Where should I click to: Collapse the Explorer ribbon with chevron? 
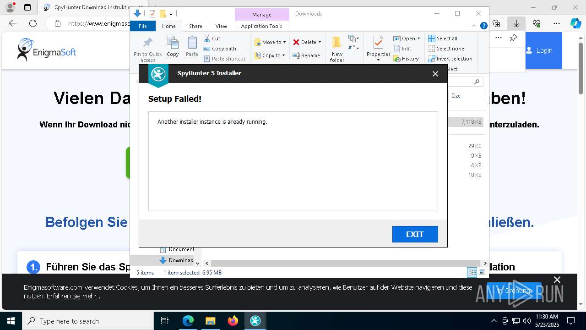point(474,26)
